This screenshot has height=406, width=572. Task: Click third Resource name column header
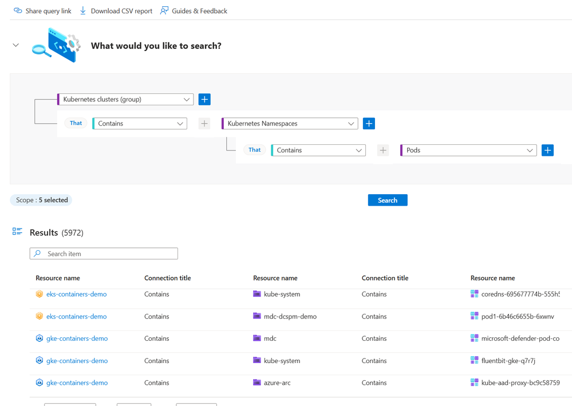point(492,278)
